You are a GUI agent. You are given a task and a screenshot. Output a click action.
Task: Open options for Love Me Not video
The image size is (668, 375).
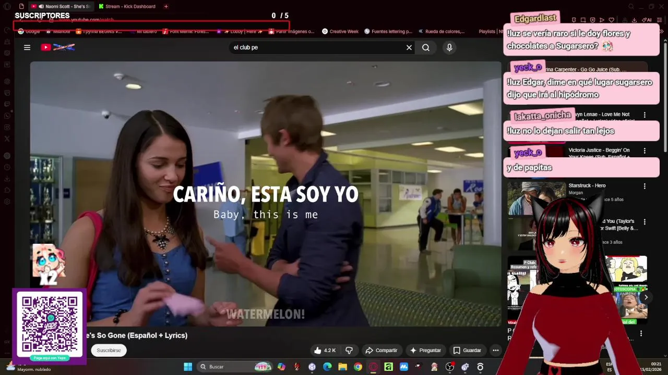[645, 115]
